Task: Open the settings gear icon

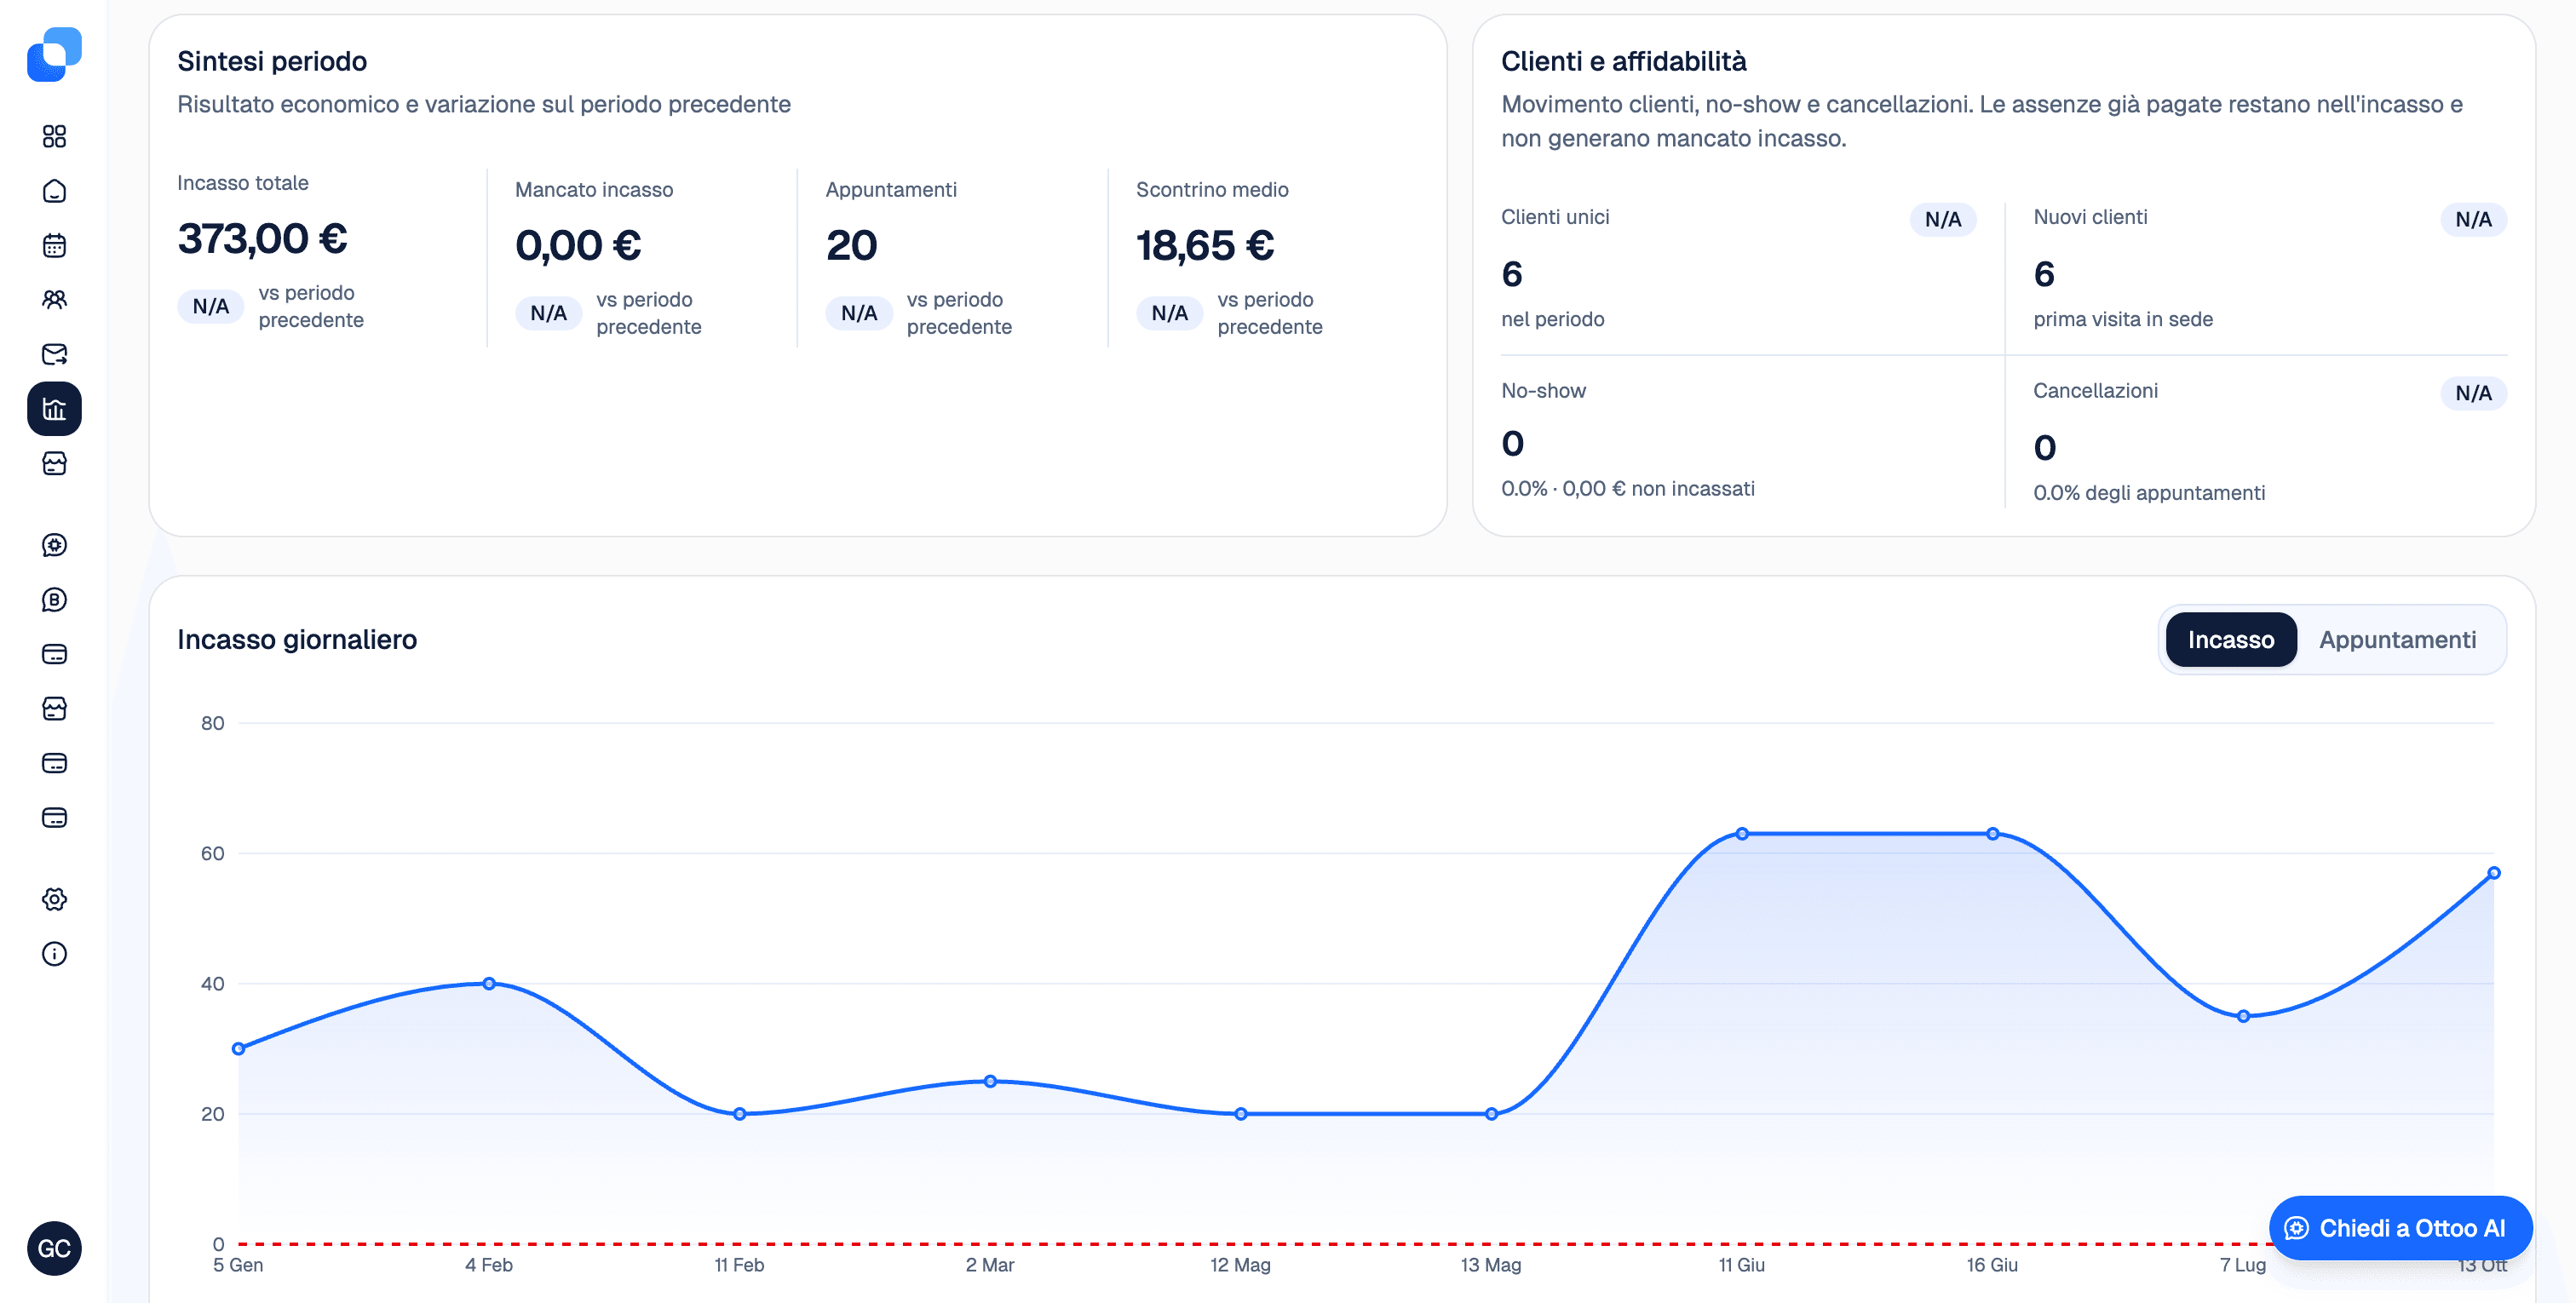Action: pyautogui.click(x=54, y=899)
